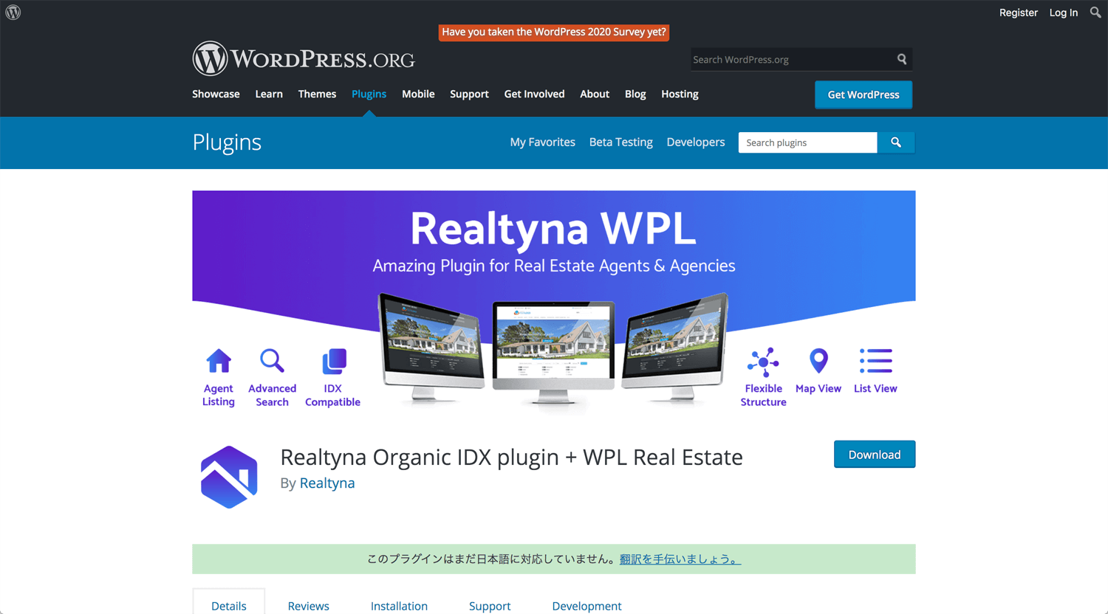Switch to the Details tab
1108x614 pixels.
click(229, 606)
